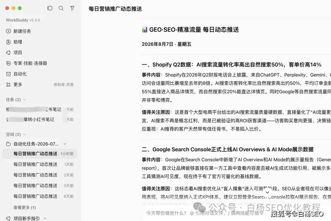This screenshot has width=331, height=221.
Task: Click the filter funnel icon
Action: coord(72,8)
